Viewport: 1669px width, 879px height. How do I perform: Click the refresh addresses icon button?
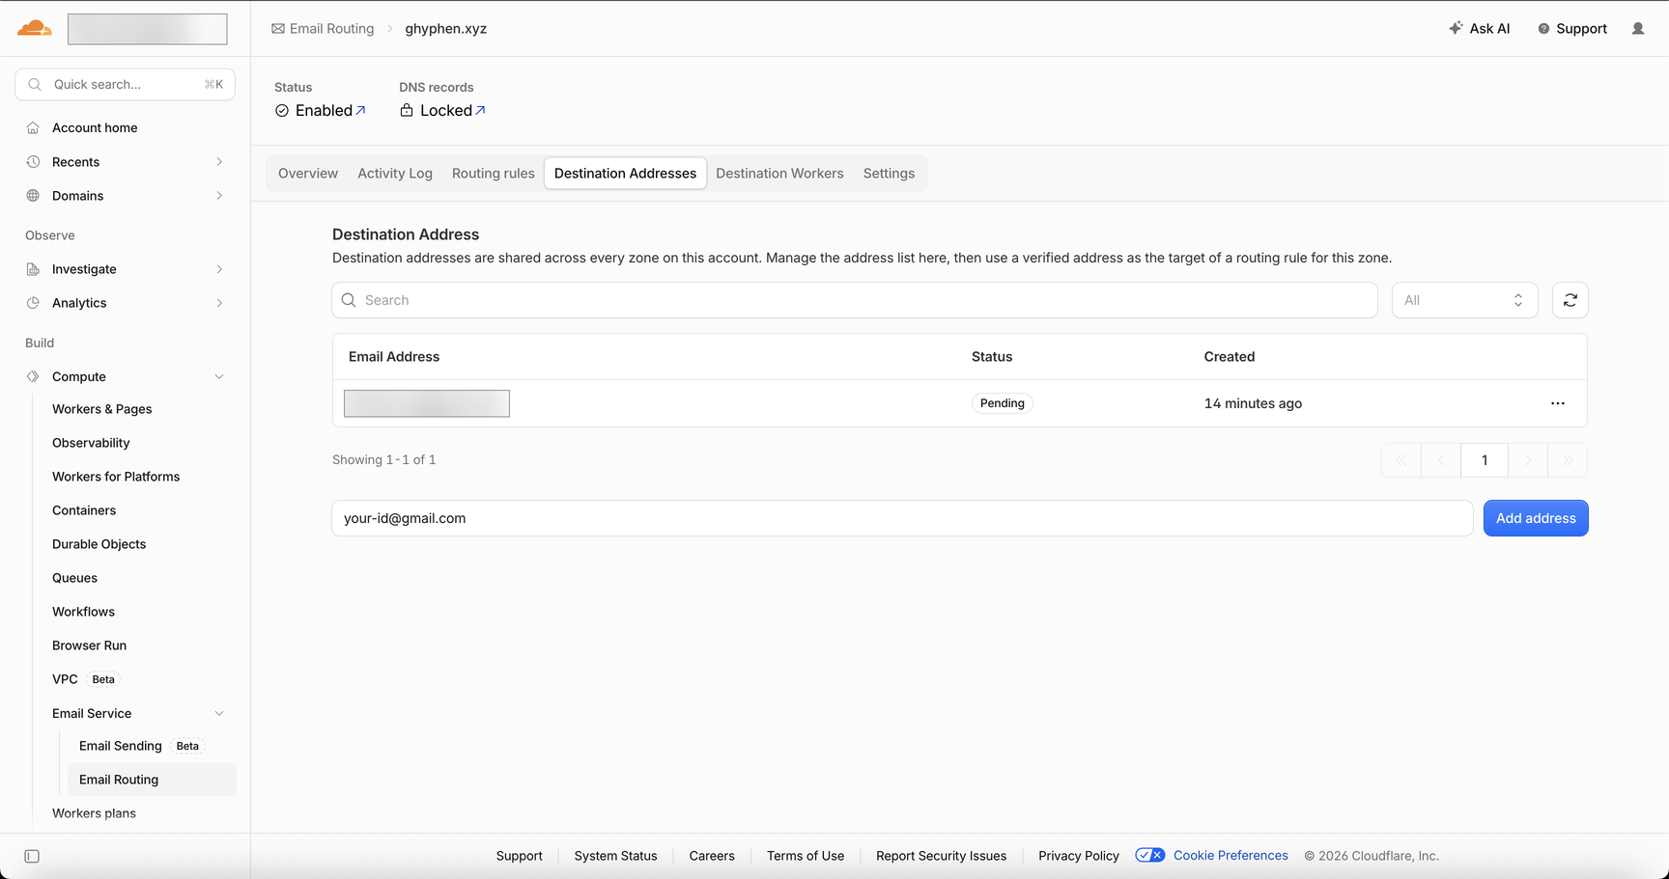(1570, 300)
